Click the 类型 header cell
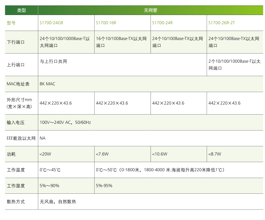Image resolution: width=265 pixels, height=220 pixels. click(22, 10)
